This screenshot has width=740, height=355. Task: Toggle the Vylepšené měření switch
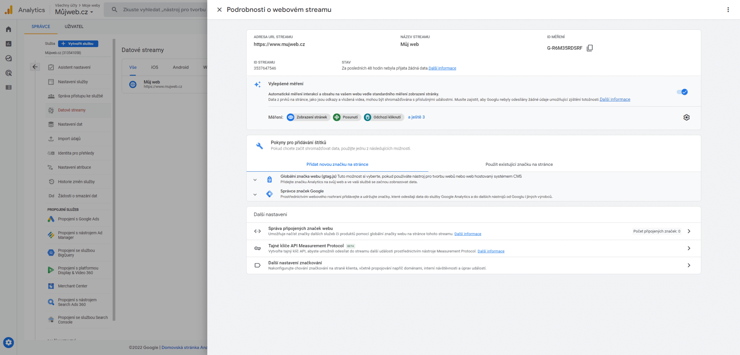pyautogui.click(x=682, y=92)
